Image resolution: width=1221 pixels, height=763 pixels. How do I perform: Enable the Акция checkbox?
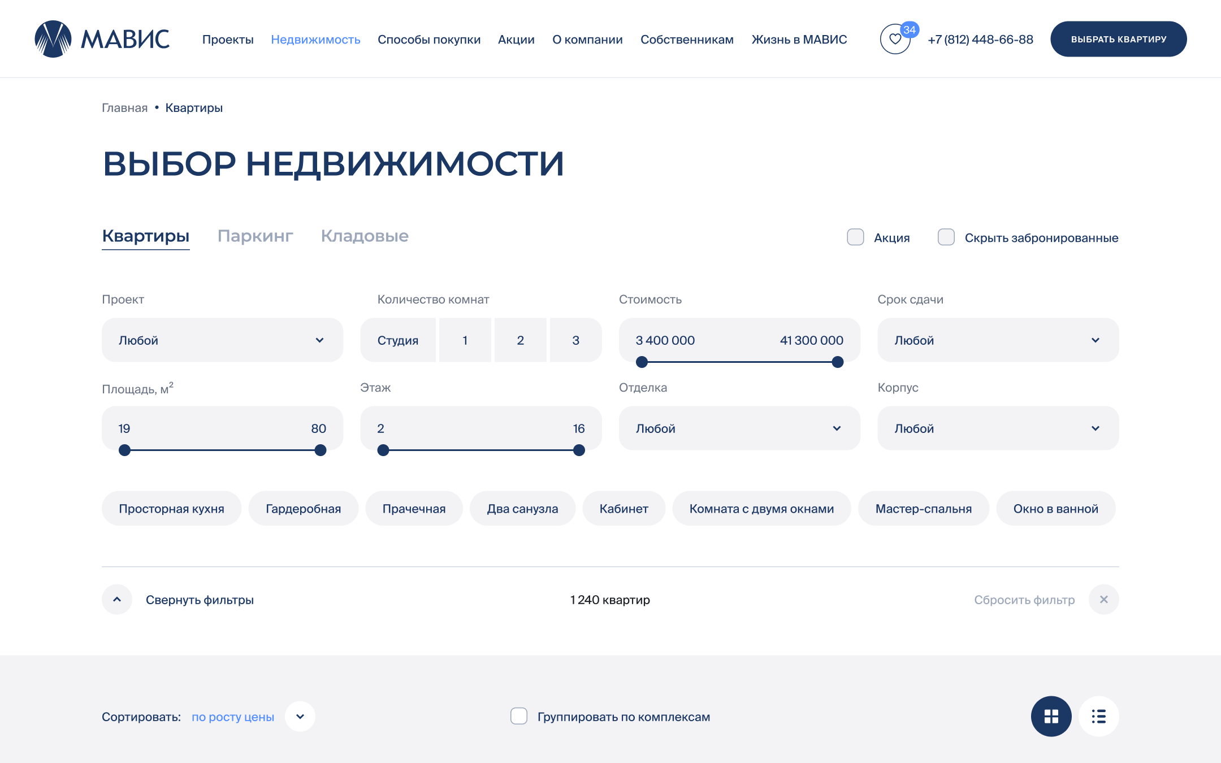click(855, 237)
